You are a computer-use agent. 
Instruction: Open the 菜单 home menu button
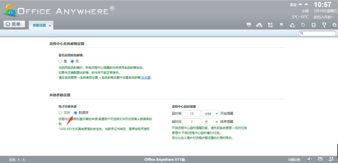[14, 24]
